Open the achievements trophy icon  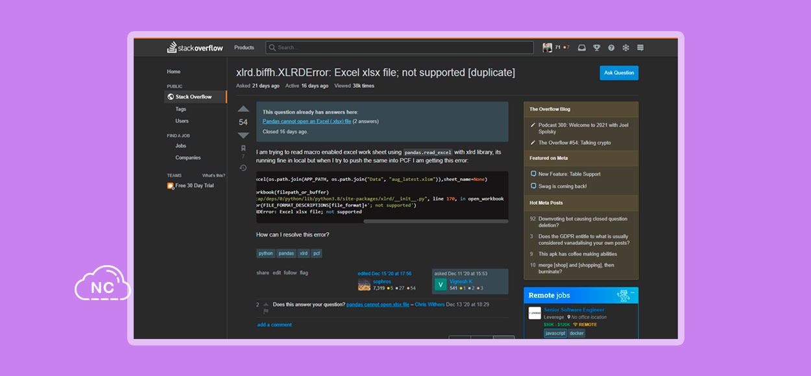(x=596, y=47)
